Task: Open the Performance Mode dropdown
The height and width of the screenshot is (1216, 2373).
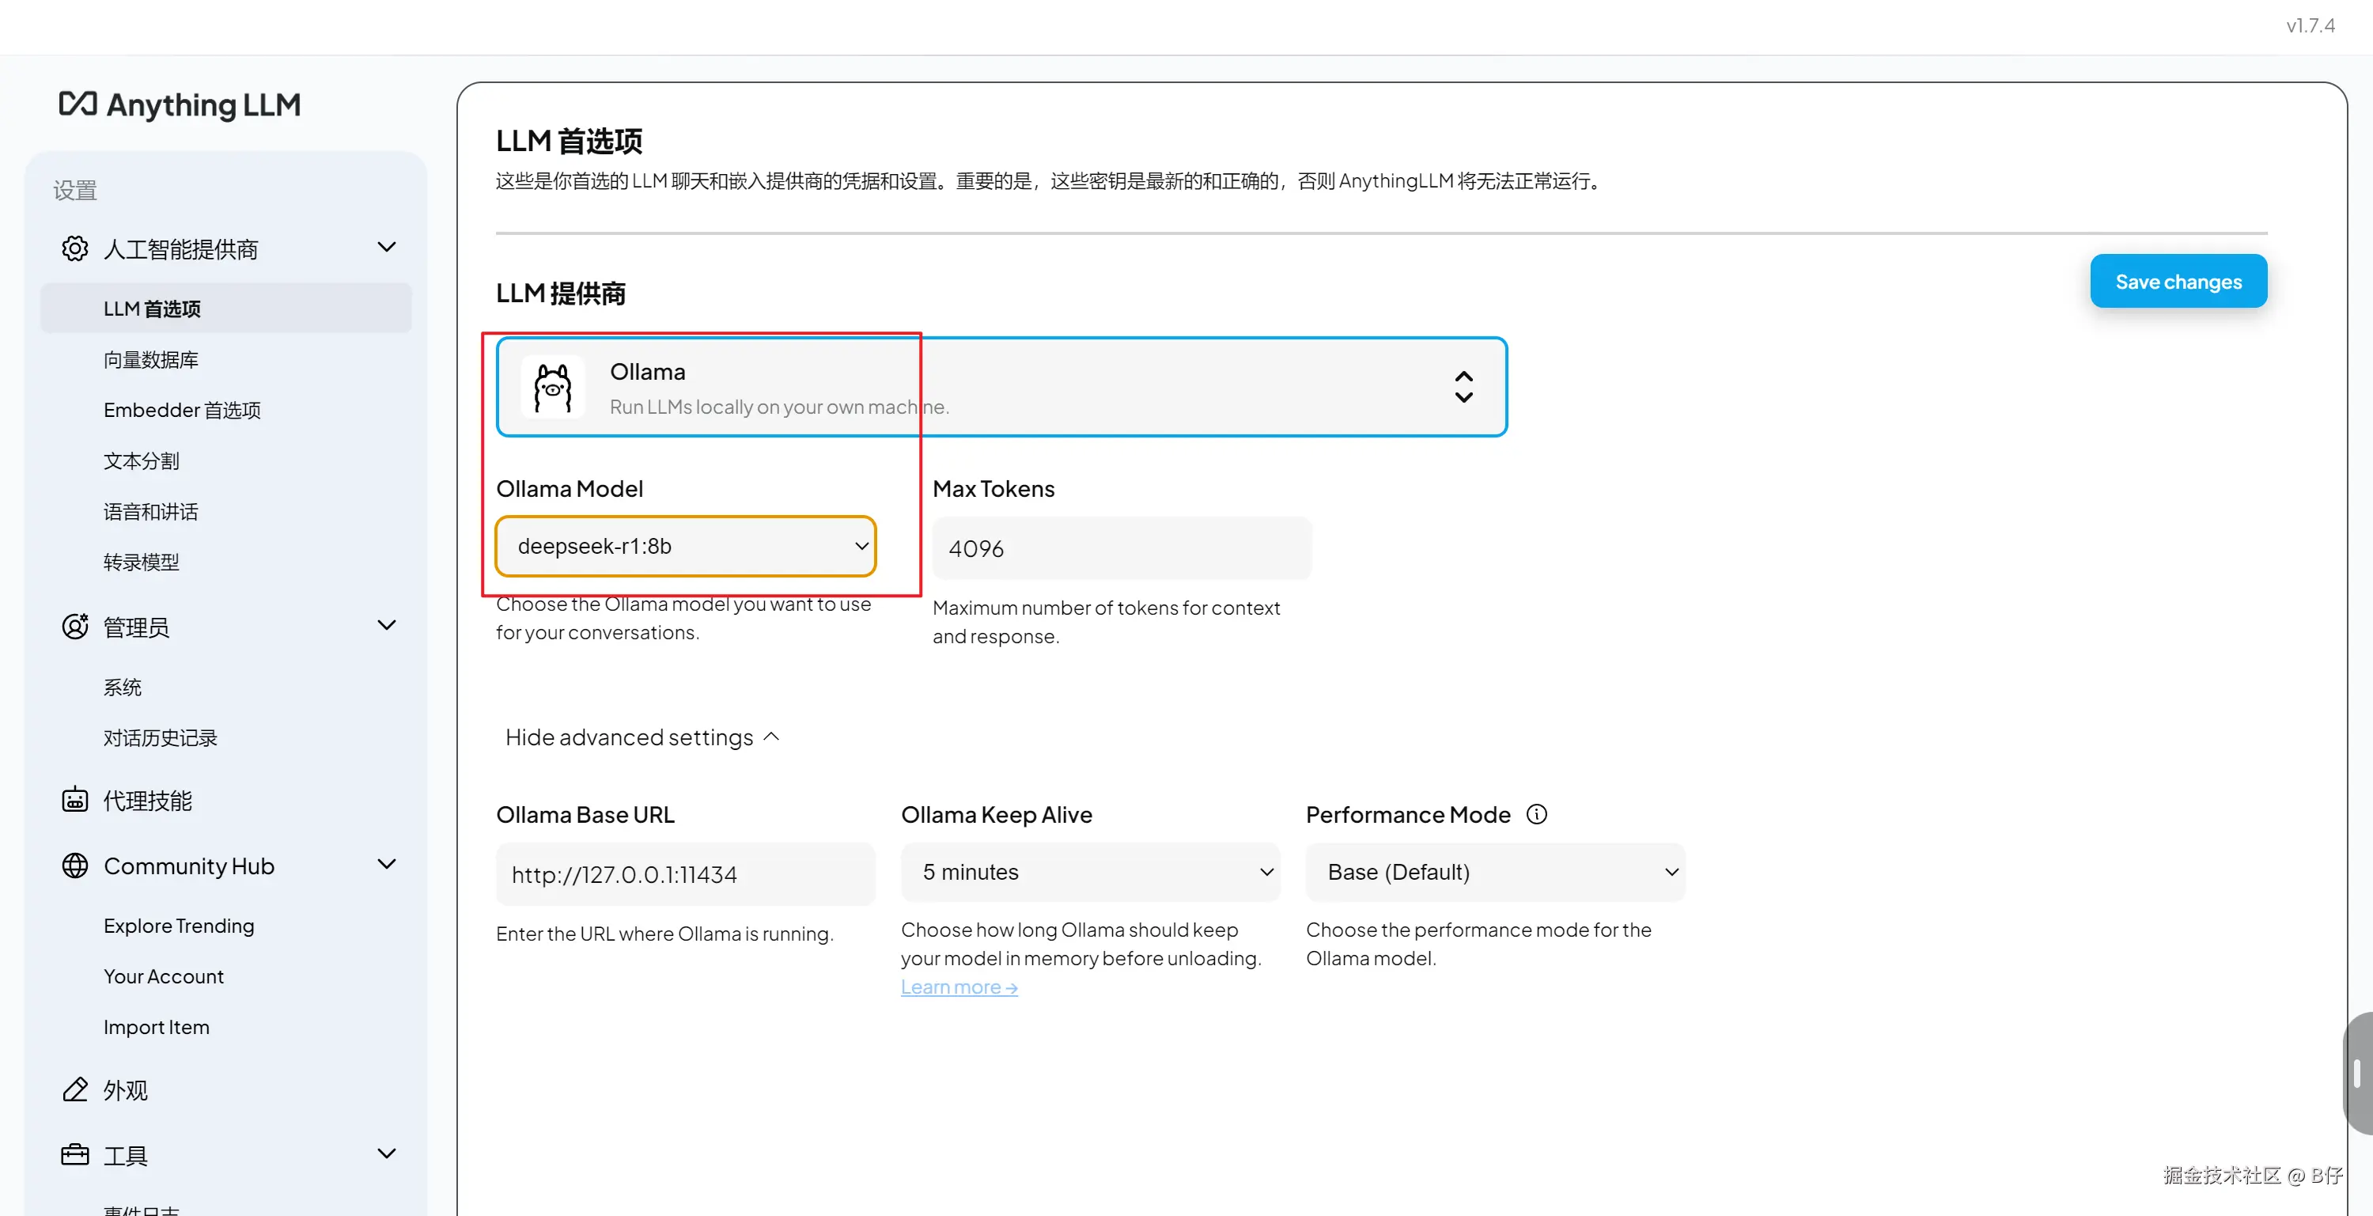Action: (1495, 872)
